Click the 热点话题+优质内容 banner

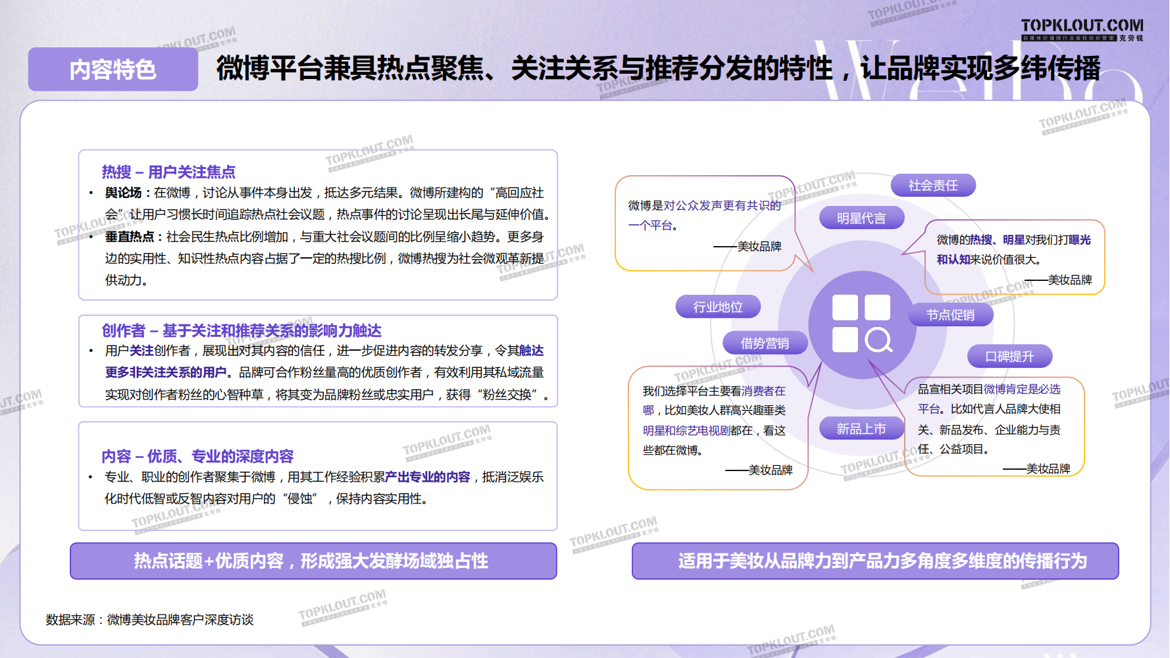pos(313,561)
